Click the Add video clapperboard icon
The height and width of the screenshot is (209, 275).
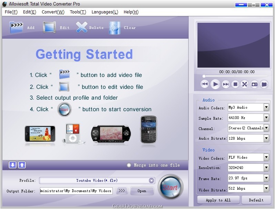point(16,27)
